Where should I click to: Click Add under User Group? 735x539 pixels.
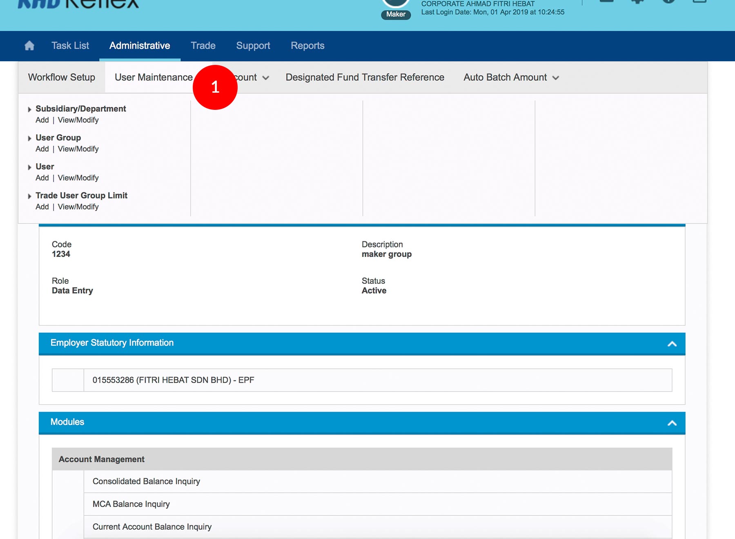pos(42,149)
